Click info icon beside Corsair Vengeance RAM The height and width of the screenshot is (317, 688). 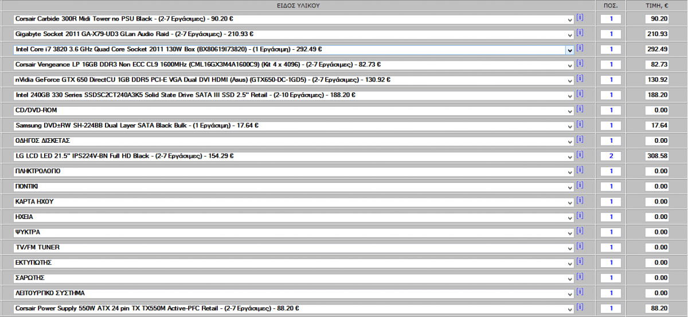pos(580,63)
